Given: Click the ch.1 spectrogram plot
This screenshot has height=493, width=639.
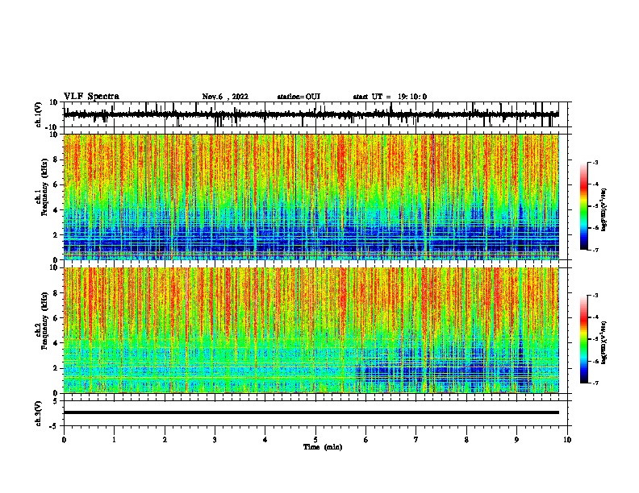Looking at the screenshot, I should [x=311, y=197].
